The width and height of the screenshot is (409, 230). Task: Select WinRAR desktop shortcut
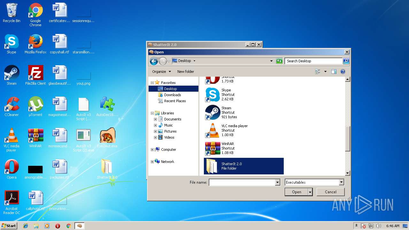(x=35, y=138)
